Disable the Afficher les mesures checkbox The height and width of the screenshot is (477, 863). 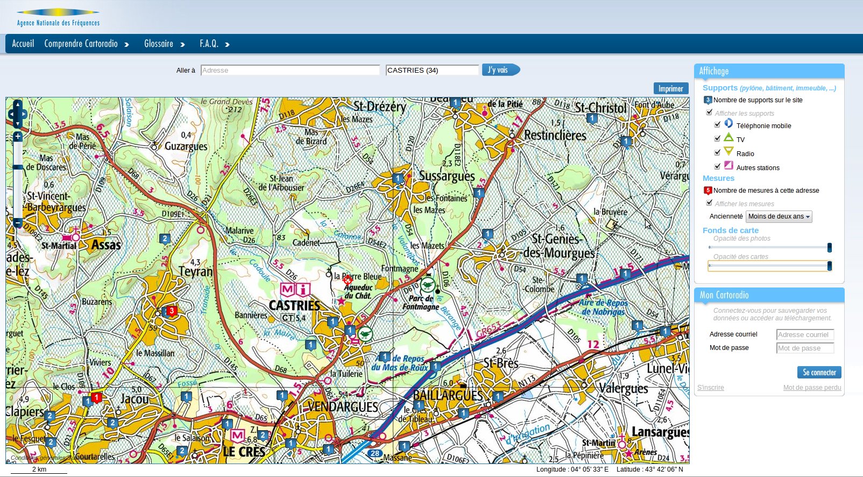(x=709, y=203)
